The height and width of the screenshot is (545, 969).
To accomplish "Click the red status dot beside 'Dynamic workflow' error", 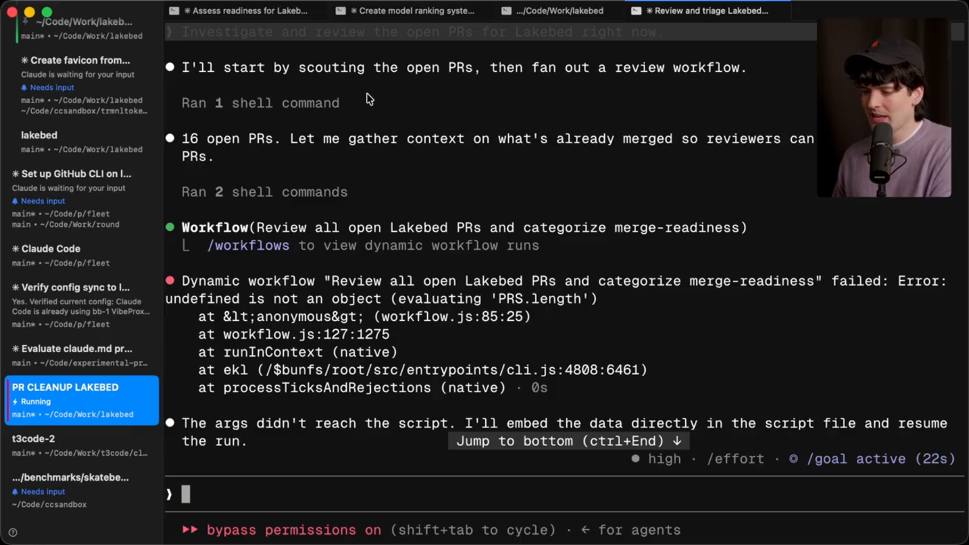I will pos(170,281).
